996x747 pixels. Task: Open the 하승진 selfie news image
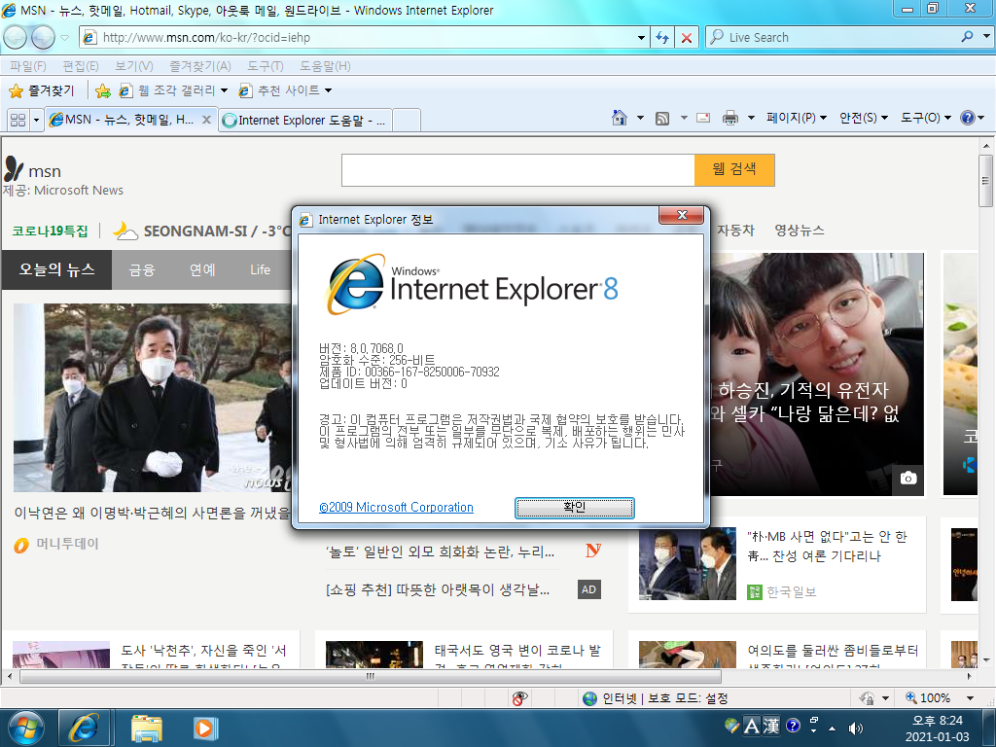(x=816, y=374)
